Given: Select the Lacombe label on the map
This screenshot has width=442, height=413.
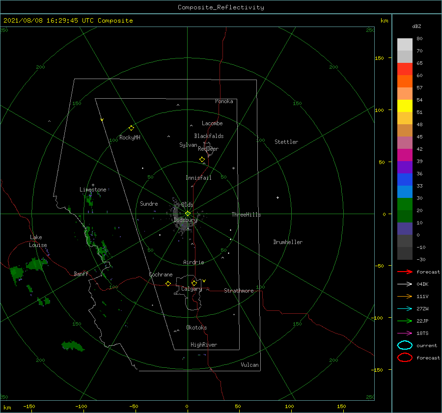Looking at the screenshot, I should (212, 123).
